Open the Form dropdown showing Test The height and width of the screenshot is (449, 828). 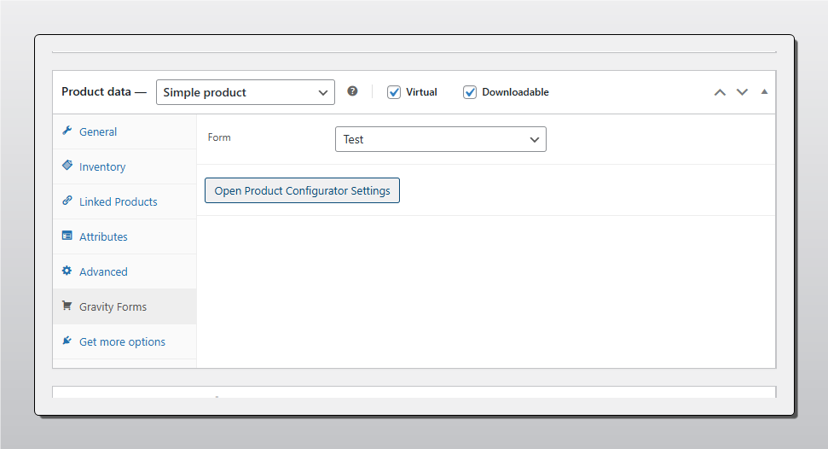pyautogui.click(x=440, y=139)
